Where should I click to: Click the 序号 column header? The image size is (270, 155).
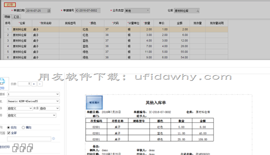tap(8, 23)
